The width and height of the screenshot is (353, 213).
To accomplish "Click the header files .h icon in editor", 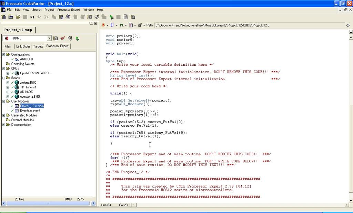I will 103,25.
